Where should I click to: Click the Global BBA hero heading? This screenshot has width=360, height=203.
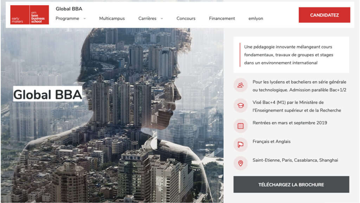47,94
